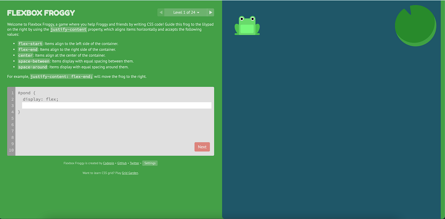The height and width of the screenshot is (219, 445).
Task: Open the Settings panel
Action: pos(150,163)
